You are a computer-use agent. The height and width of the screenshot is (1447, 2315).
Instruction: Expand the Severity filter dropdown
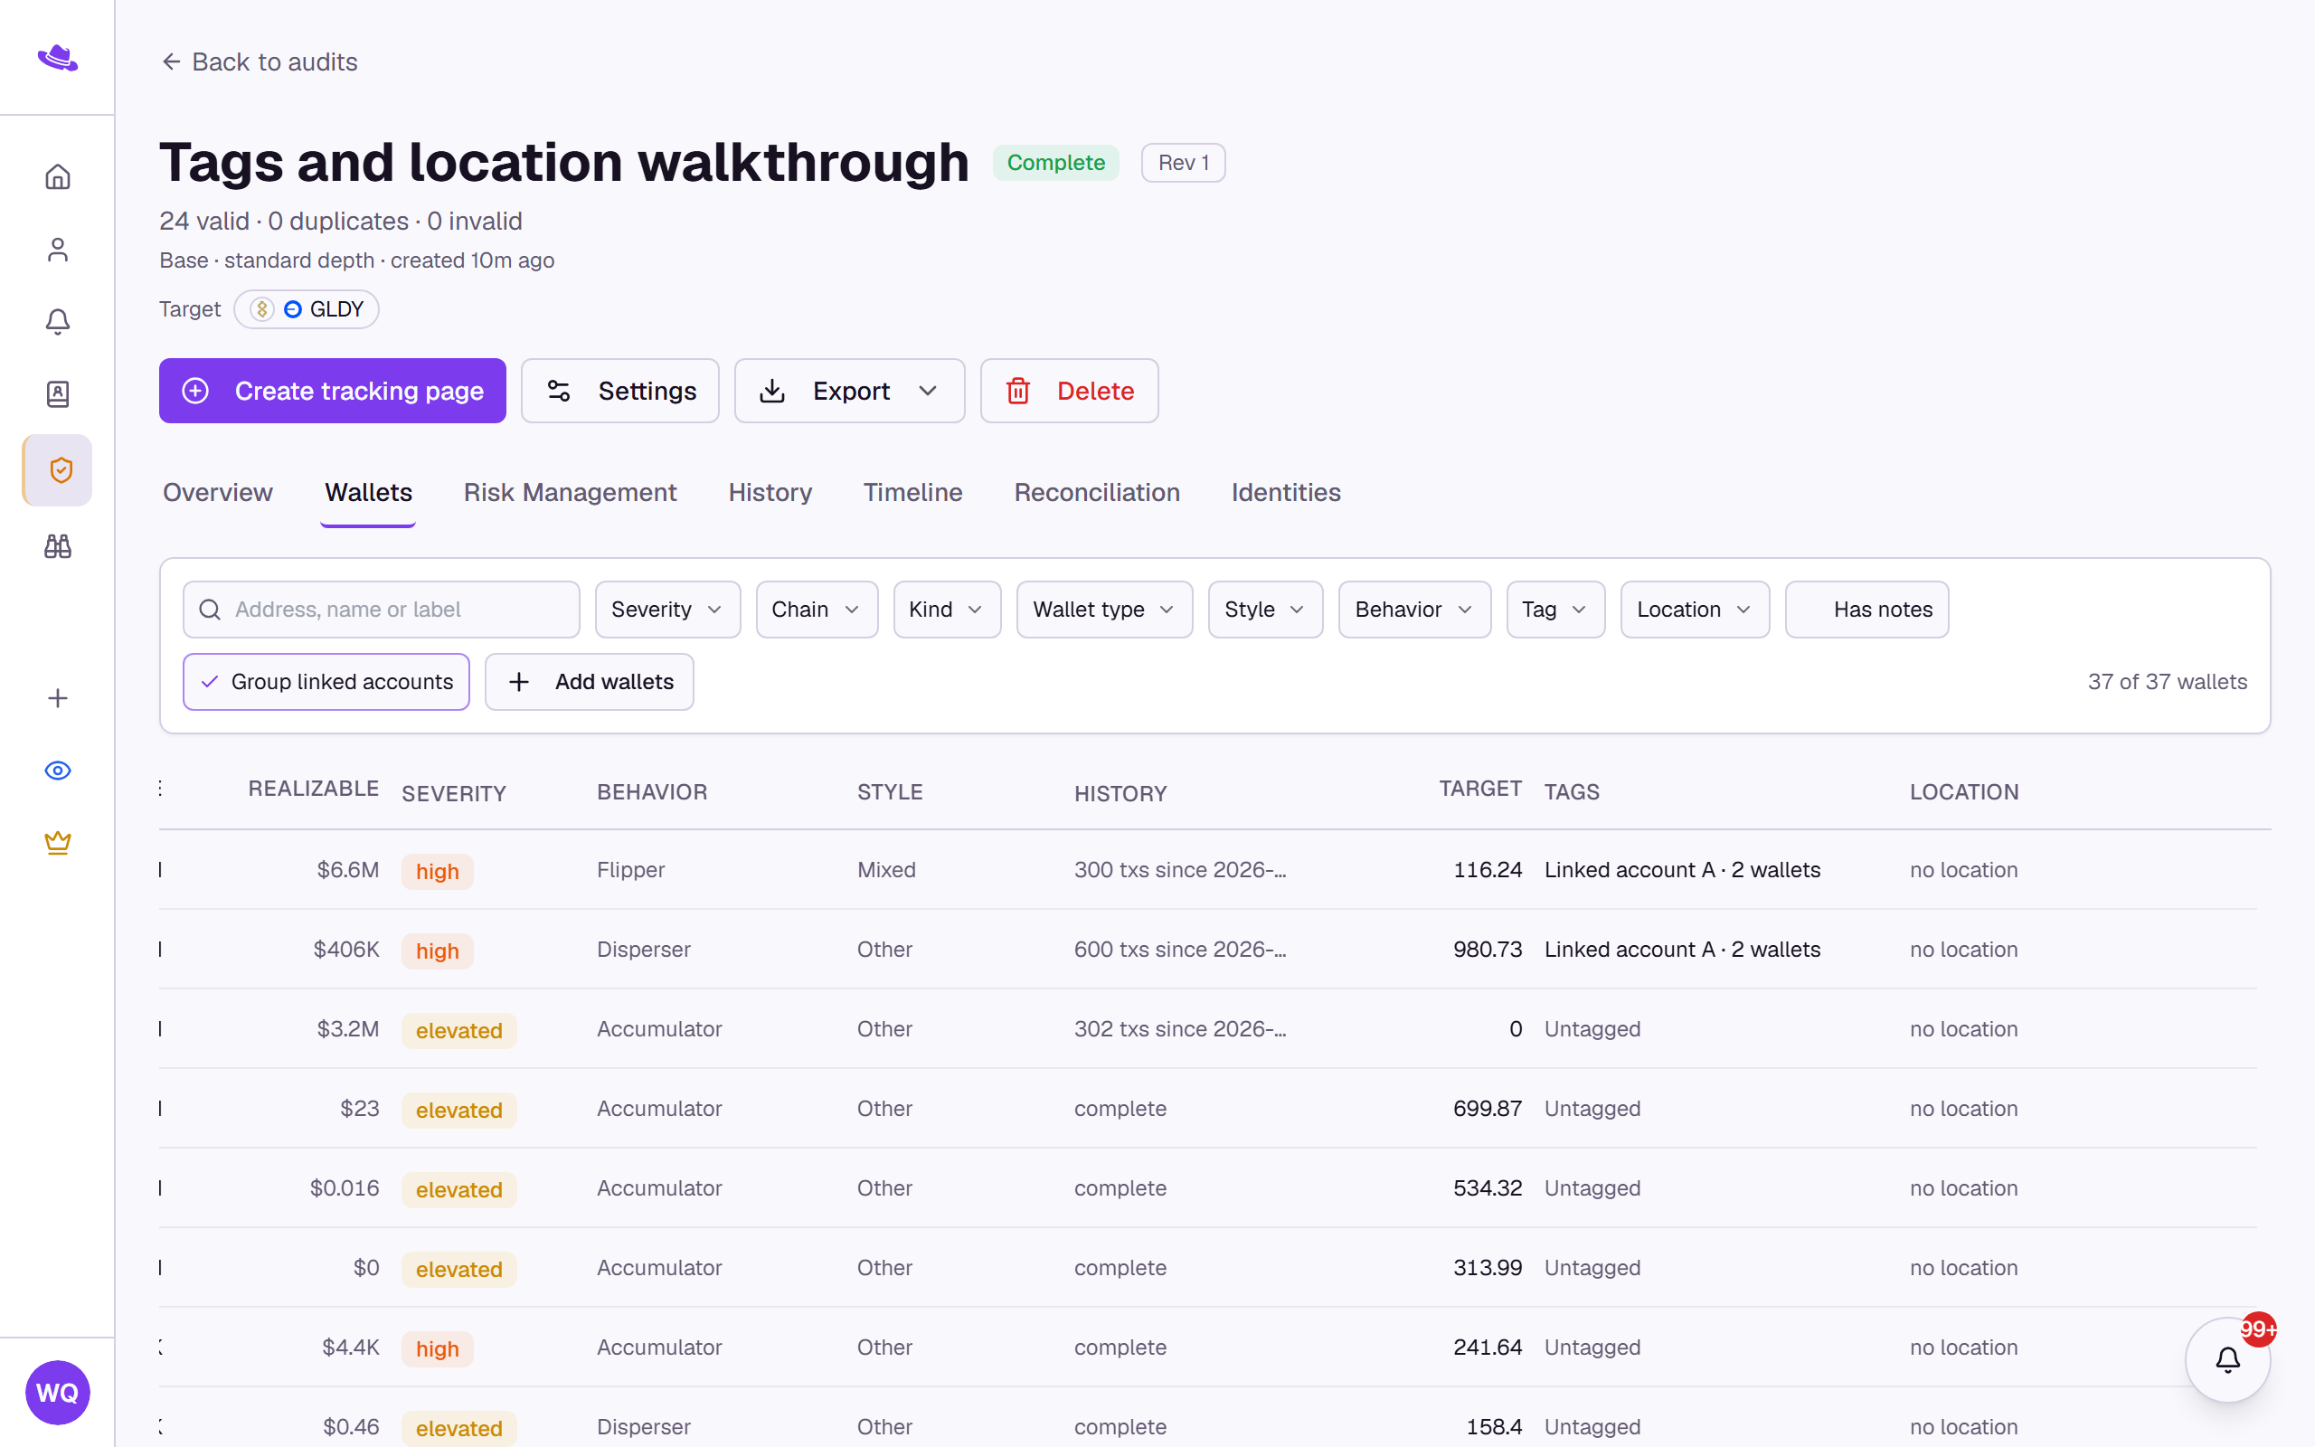(x=667, y=610)
